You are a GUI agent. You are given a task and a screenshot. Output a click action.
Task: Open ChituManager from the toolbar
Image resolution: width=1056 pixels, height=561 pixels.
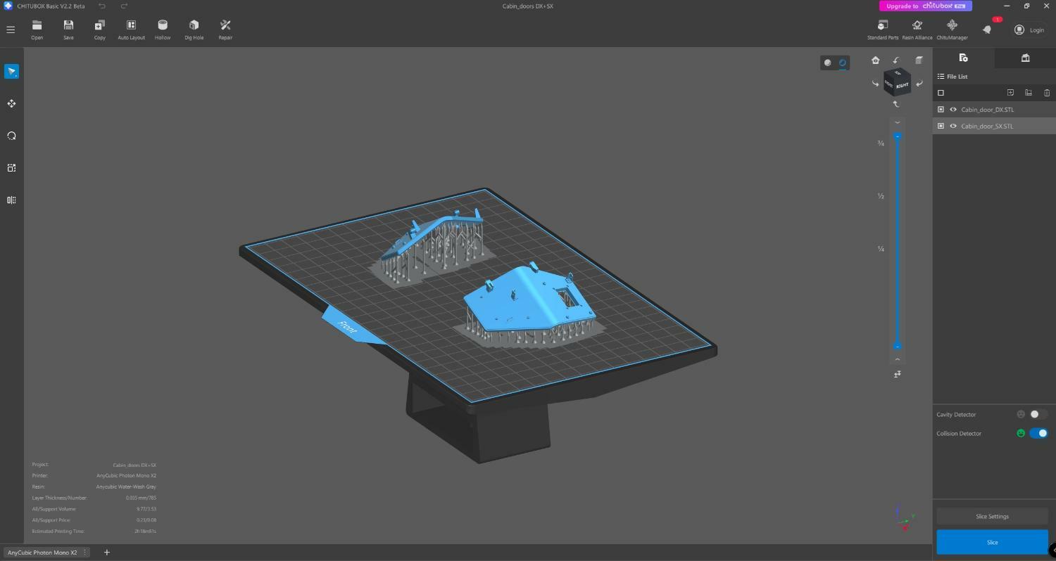[952, 30]
